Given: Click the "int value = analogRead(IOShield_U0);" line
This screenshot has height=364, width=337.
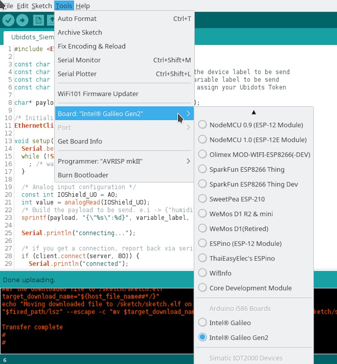Looking at the screenshot, I should tap(85, 202).
